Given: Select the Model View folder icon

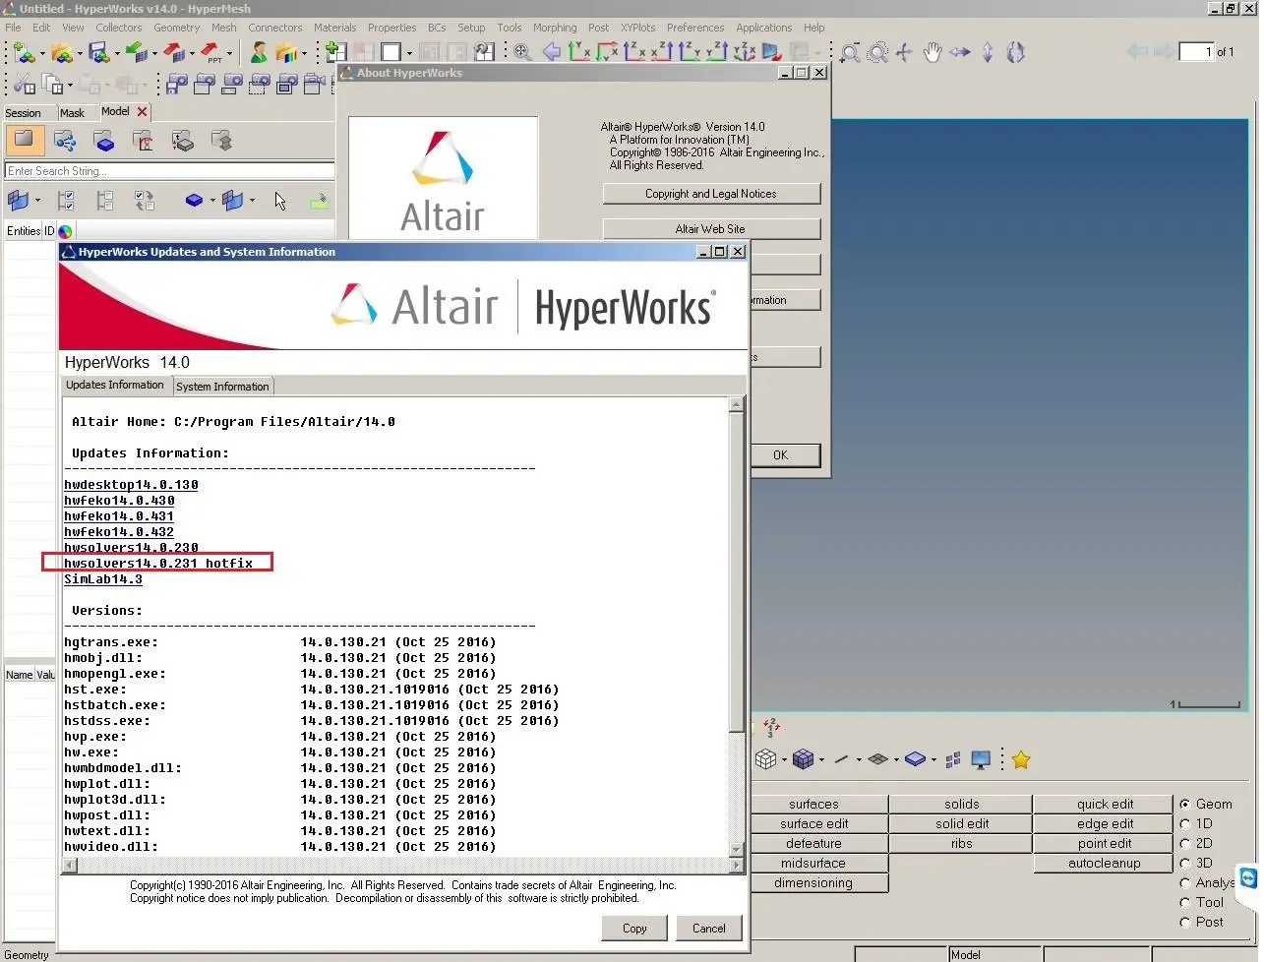Looking at the screenshot, I should (24, 140).
